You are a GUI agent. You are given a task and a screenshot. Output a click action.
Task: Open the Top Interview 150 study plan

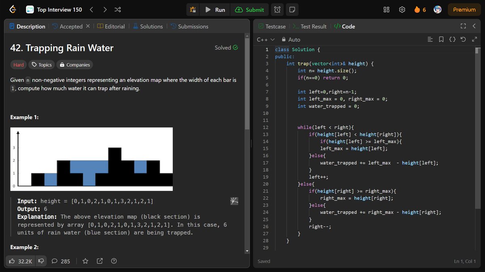pos(54,10)
